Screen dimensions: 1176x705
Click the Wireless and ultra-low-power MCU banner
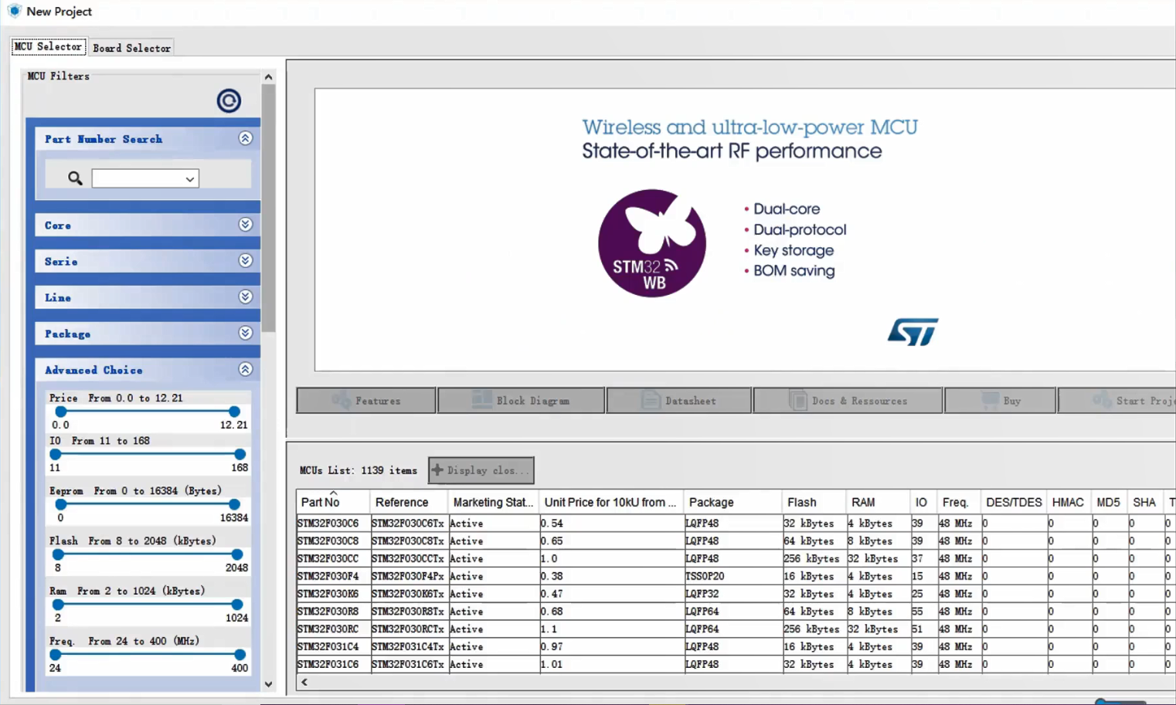(x=745, y=229)
